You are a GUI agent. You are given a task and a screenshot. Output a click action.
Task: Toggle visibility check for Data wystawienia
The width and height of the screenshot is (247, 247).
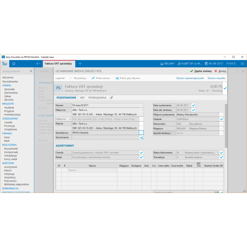click(194, 105)
